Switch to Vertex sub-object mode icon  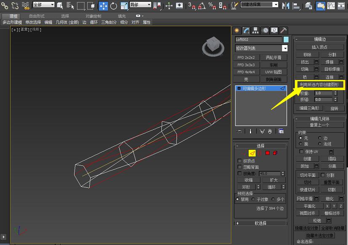244,153
